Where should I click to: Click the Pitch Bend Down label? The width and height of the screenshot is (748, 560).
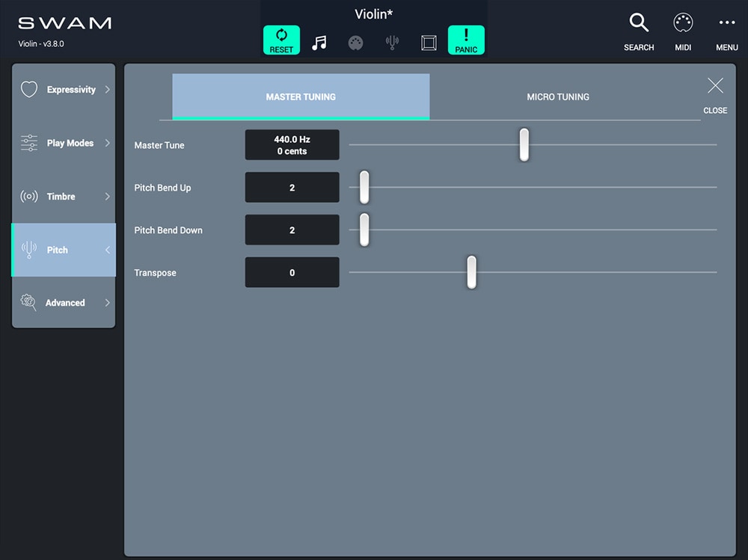coord(168,230)
